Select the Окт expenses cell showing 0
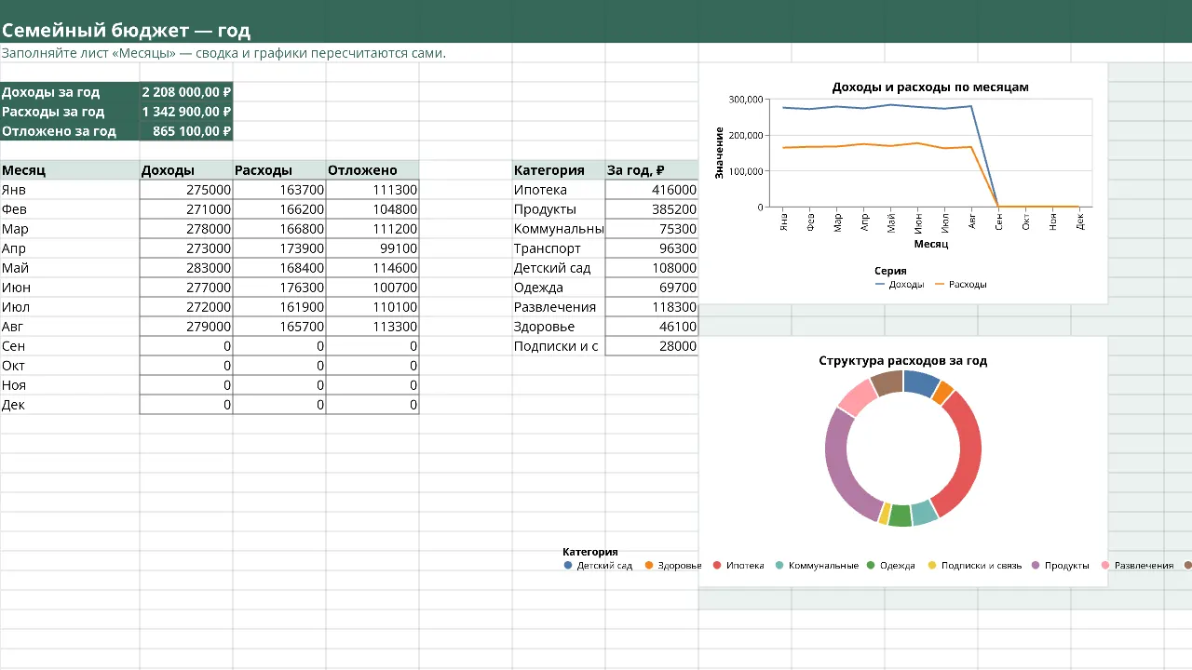The height and width of the screenshot is (670, 1192). [279, 366]
